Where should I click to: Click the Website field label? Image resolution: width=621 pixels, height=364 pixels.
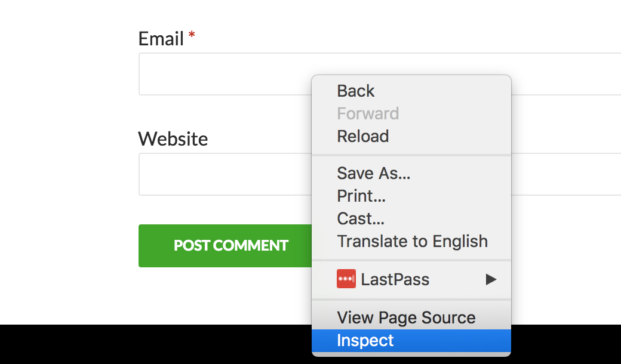tap(173, 139)
